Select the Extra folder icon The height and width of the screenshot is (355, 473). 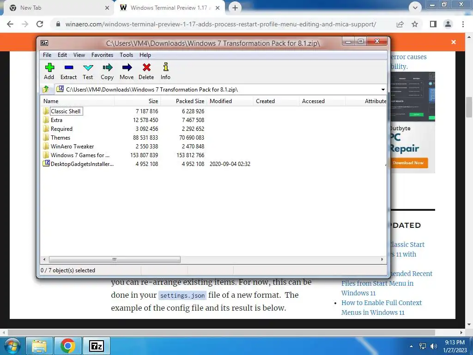coord(46,120)
